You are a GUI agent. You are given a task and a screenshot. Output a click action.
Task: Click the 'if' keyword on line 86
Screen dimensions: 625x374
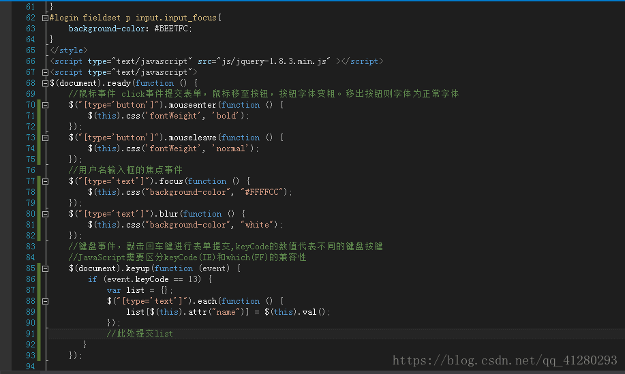pos(93,279)
